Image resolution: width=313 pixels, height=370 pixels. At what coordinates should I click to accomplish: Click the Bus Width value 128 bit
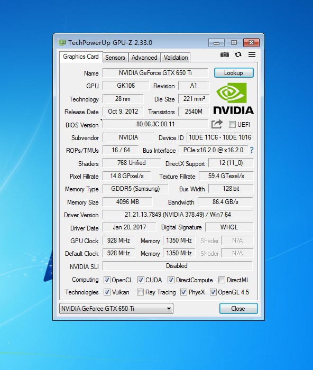pos(231,189)
